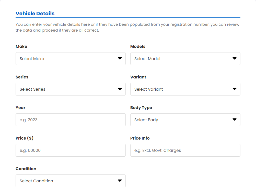Screen dimensions: 256x190
Task: Click the Condition dropdown arrow icon
Action: (x=120, y=181)
